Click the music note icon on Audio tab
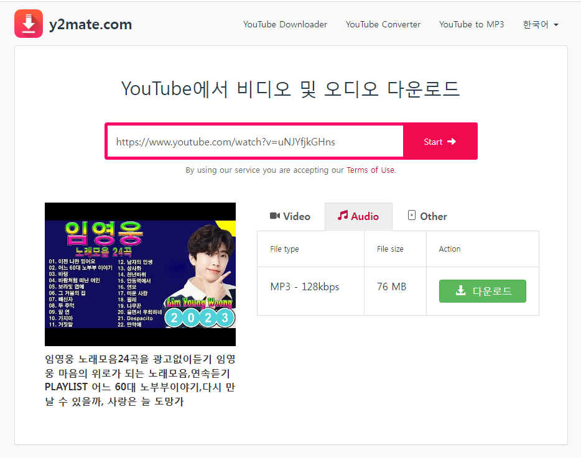The height and width of the screenshot is (458, 581). coord(343,215)
